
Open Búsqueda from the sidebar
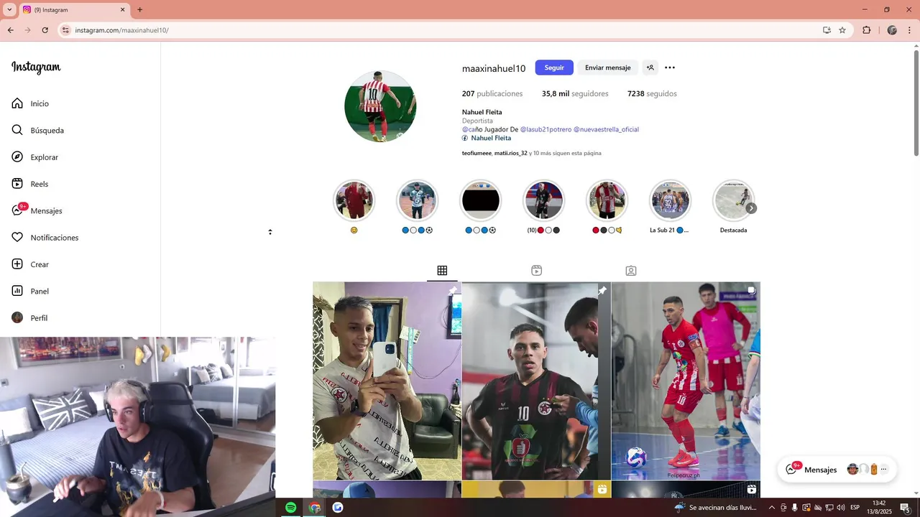tap(38, 130)
